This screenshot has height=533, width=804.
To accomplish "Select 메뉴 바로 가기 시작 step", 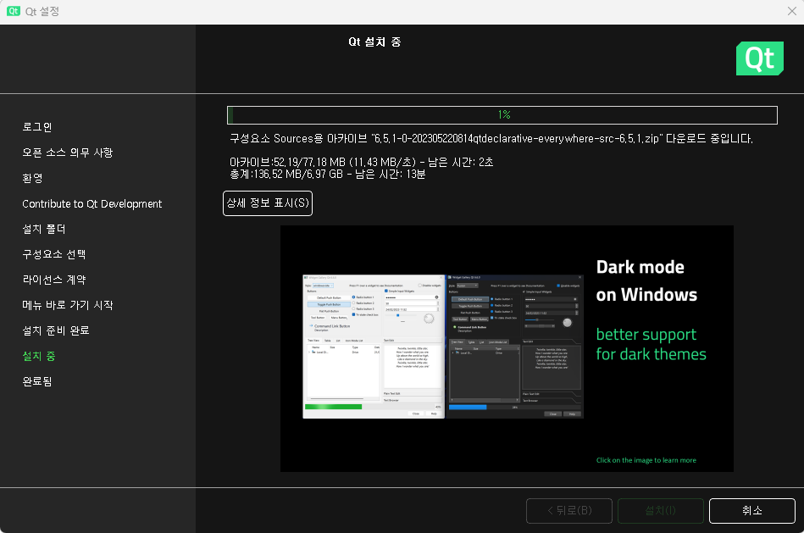I will [67, 305].
